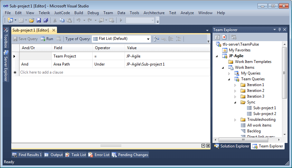Click the Delete Clause icon in query toolbar
292x168 pixels.
[164, 39]
